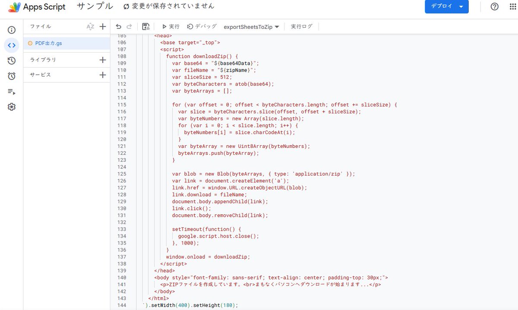518x310 pixels.
Task: Click the setWidth(400).setHeight(180) line
Action: pos(190,305)
